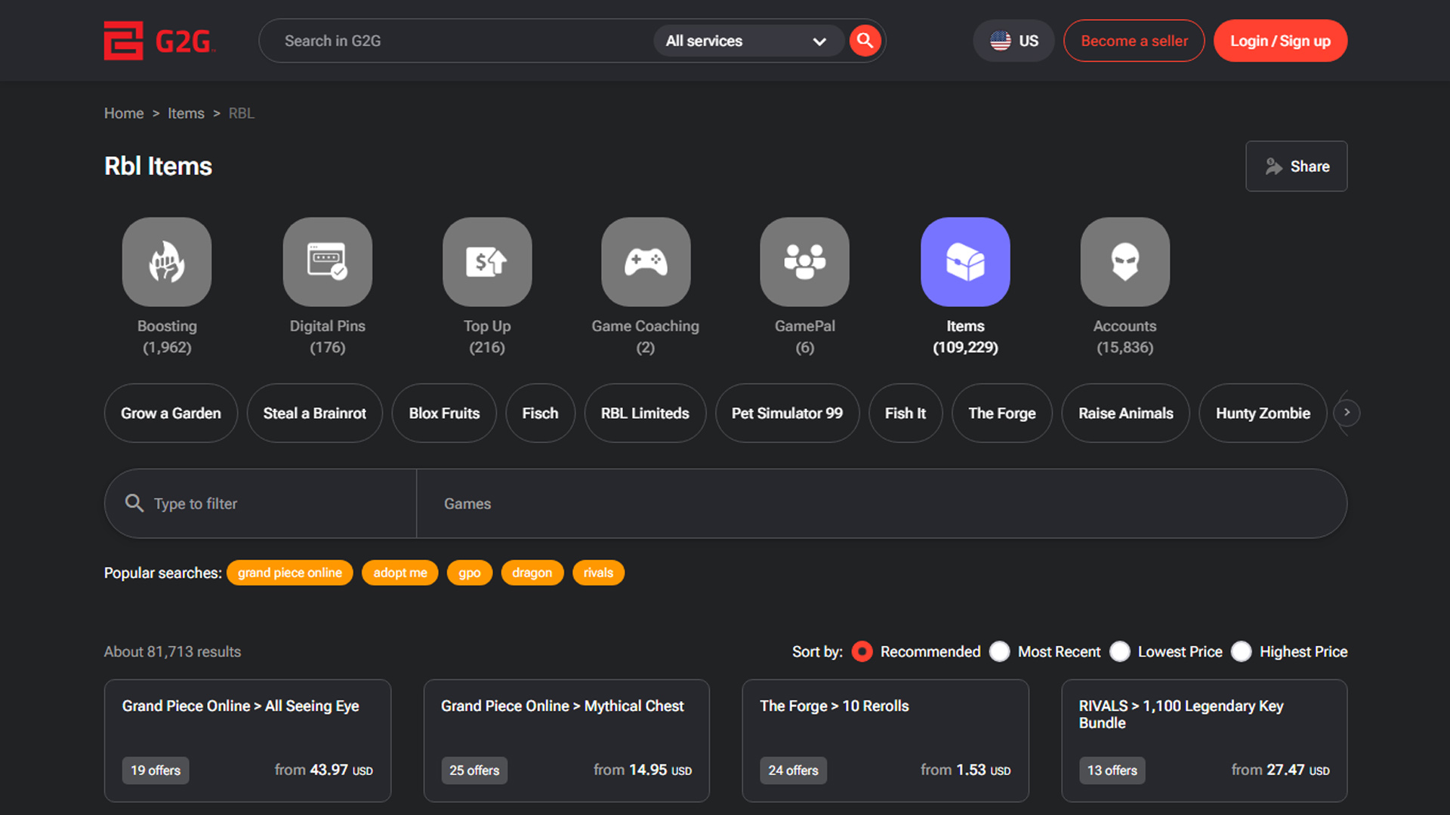Open the Accounts mask icon
This screenshot has width=1450, height=815.
click(x=1125, y=262)
